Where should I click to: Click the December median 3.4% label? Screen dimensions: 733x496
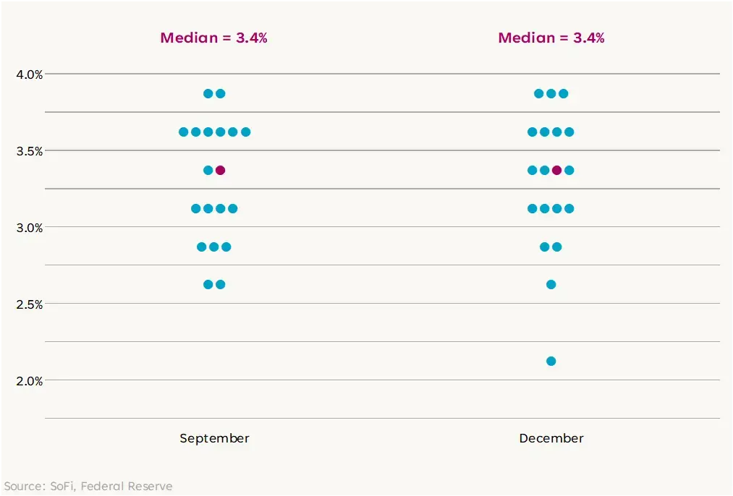551,38
